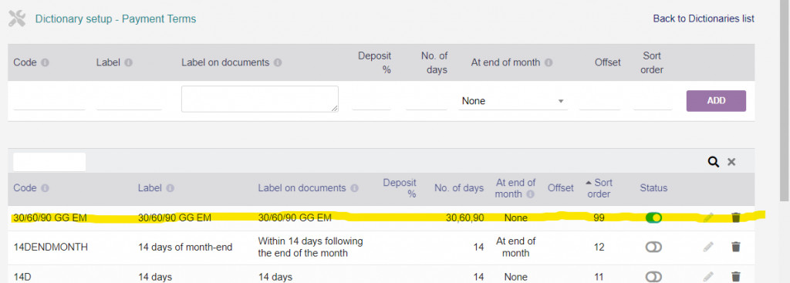Enable the 14DENDMONTH status toggle

pyautogui.click(x=653, y=247)
